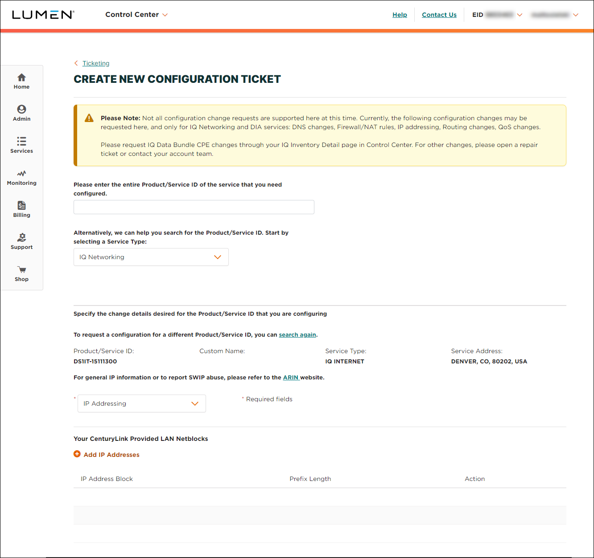Viewport: 594px width, 558px height.
Task: Focus the Product/Service ID input field
Action: tap(194, 207)
